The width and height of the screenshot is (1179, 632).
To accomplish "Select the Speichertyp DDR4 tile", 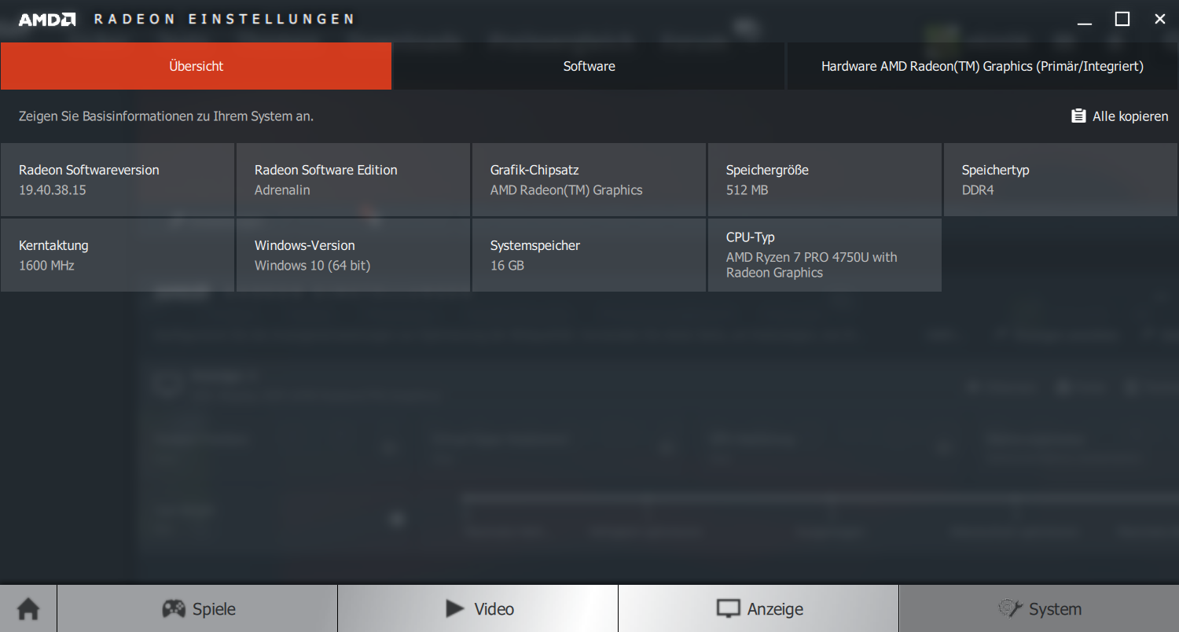I will tap(1061, 179).
